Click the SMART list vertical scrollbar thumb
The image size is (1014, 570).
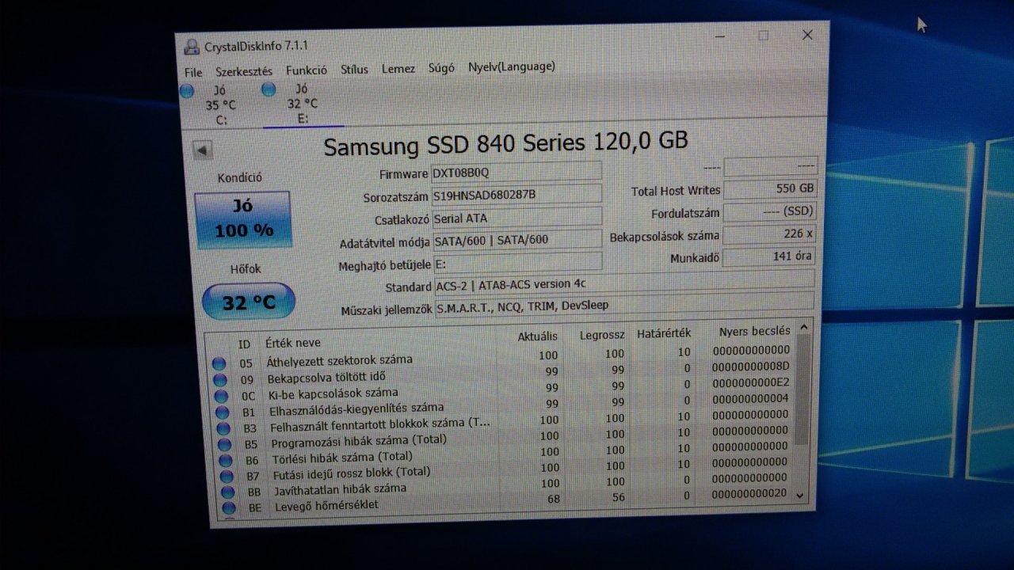click(802, 389)
